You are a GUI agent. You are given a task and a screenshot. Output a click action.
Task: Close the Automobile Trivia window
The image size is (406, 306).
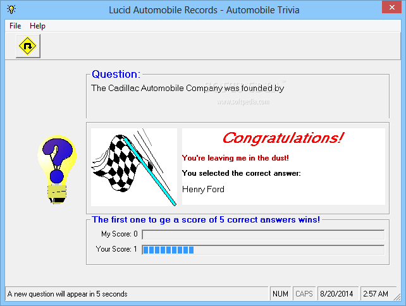click(x=391, y=7)
